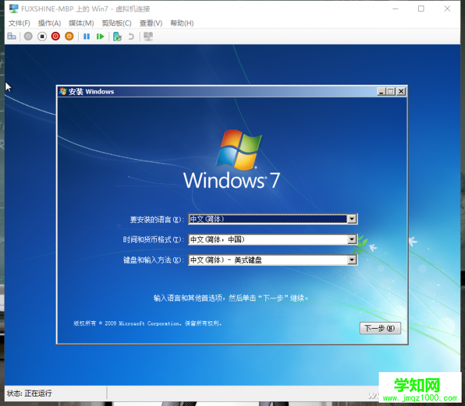
Task: Click the green Reset/resume icon
Action: click(100, 37)
